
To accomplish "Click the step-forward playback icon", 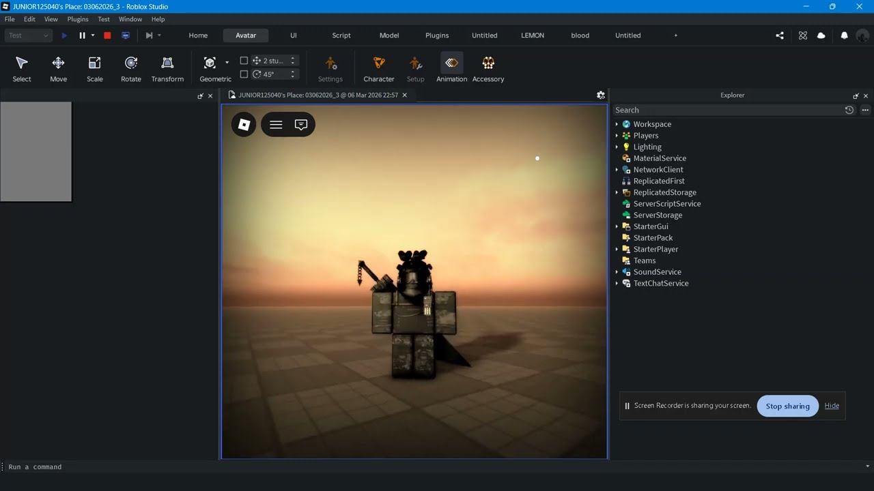I will [149, 35].
